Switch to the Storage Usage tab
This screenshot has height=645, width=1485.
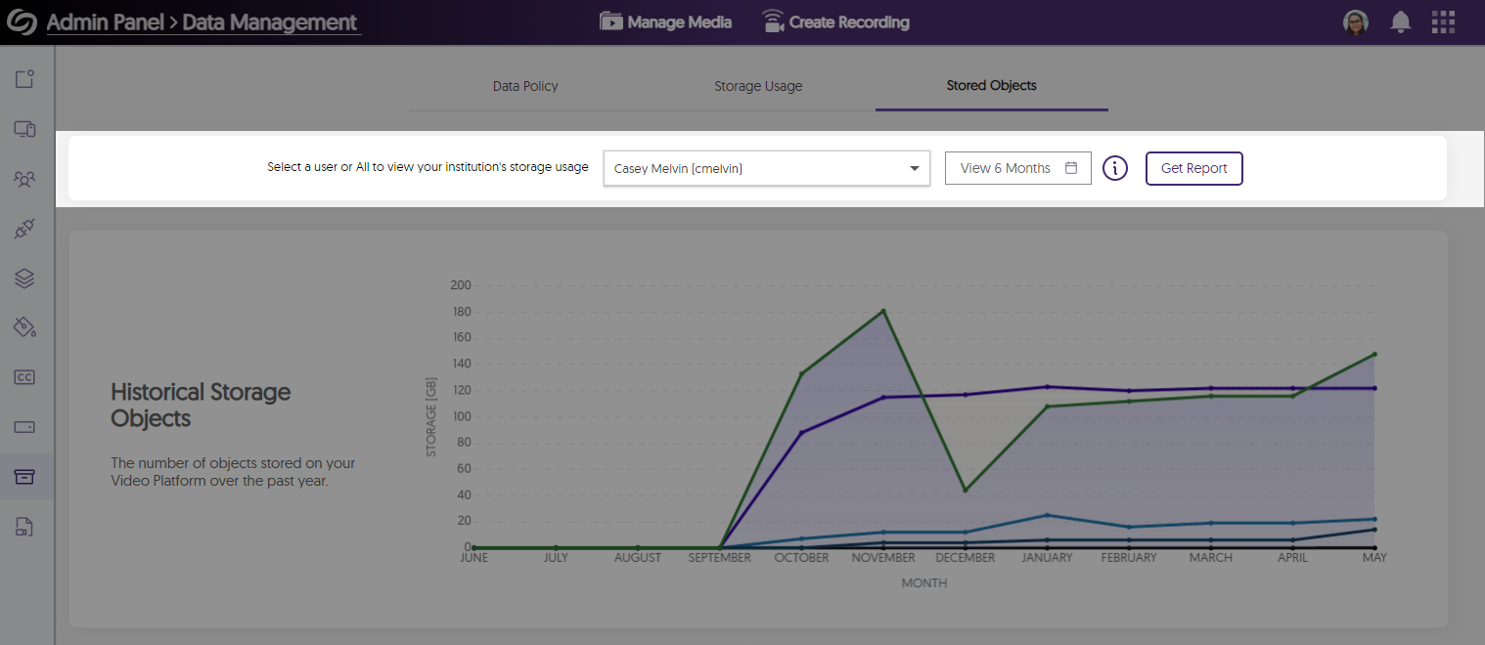click(x=758, y=86)
